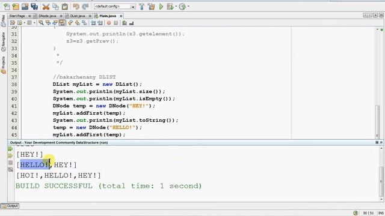Click the Find Selection magnifier icon
The width and height of the screenshot is (385, 216).
pyautogui.click(x=41, y=23)
